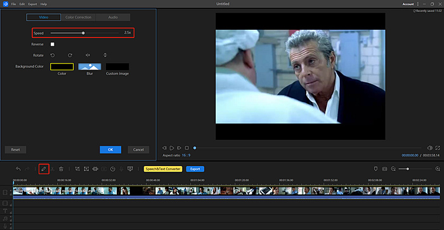Viewport: 444px width, 230px height.
Task: Click the Speed slider handle
Action: click(83, 33)
